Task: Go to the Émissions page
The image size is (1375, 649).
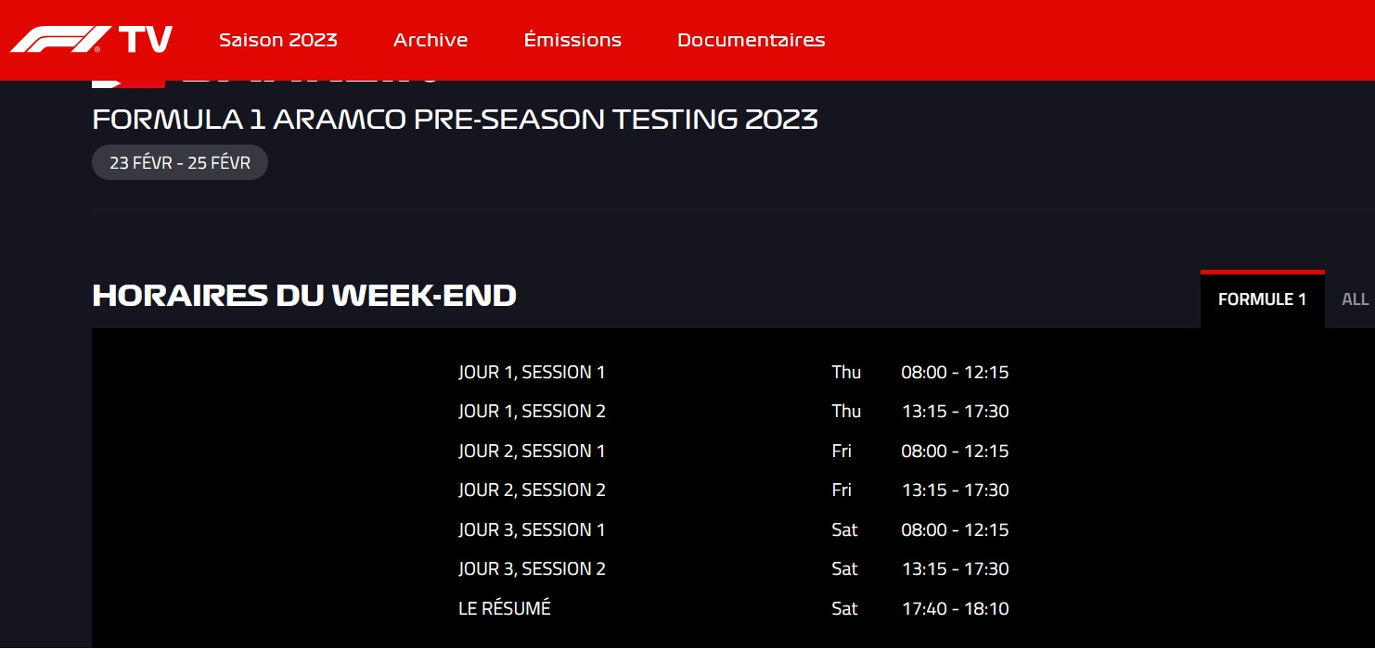Action: (x=572, y=40)
